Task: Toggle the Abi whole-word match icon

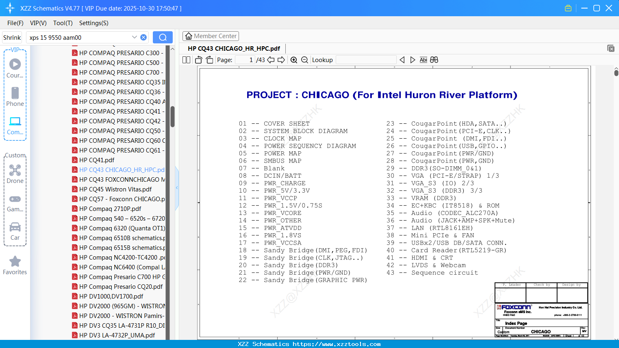Action: pos(423,60)
